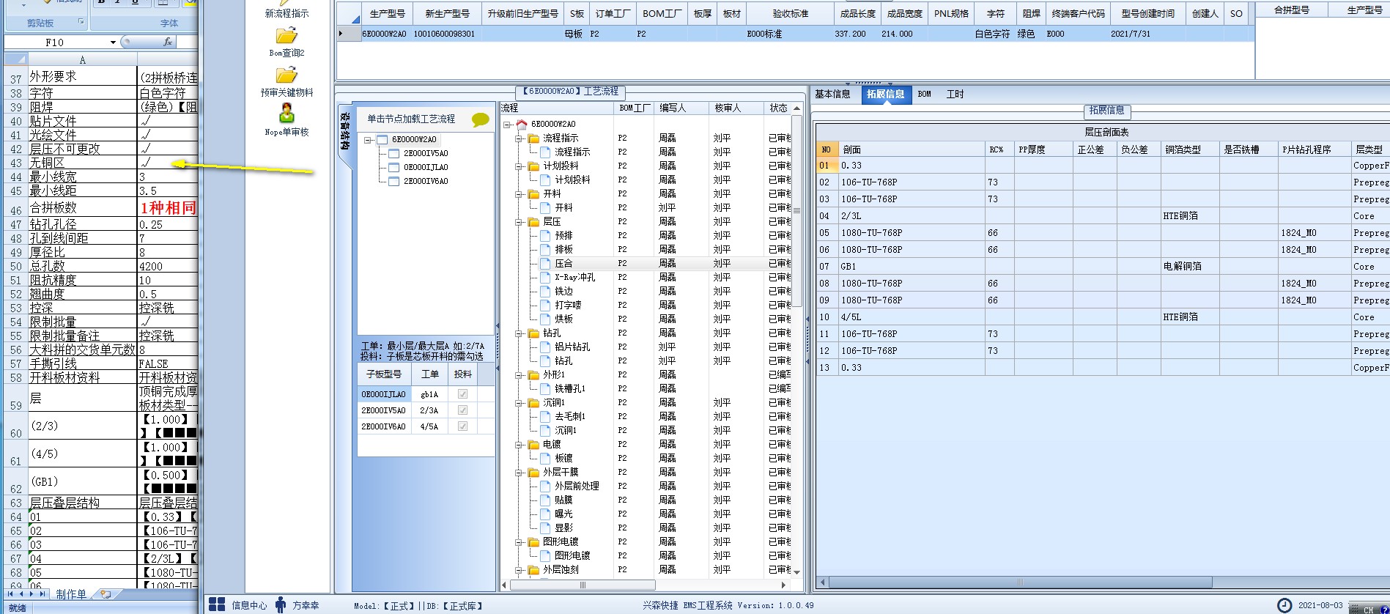1390x614 pixels.
Task: Collapse the 计划投料 folder node
Action: (x=519, y=166)
